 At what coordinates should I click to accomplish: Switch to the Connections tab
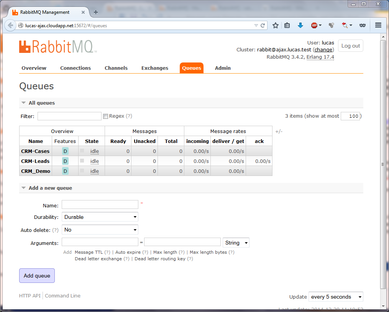coord(76,68)
